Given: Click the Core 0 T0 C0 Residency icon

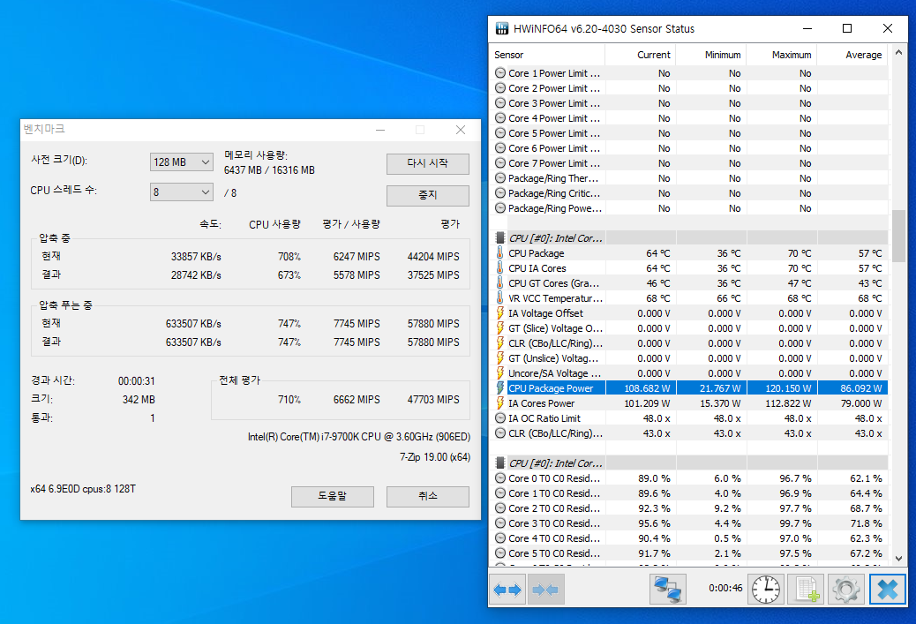Looking at the screenshot, I should pos(500,478).
